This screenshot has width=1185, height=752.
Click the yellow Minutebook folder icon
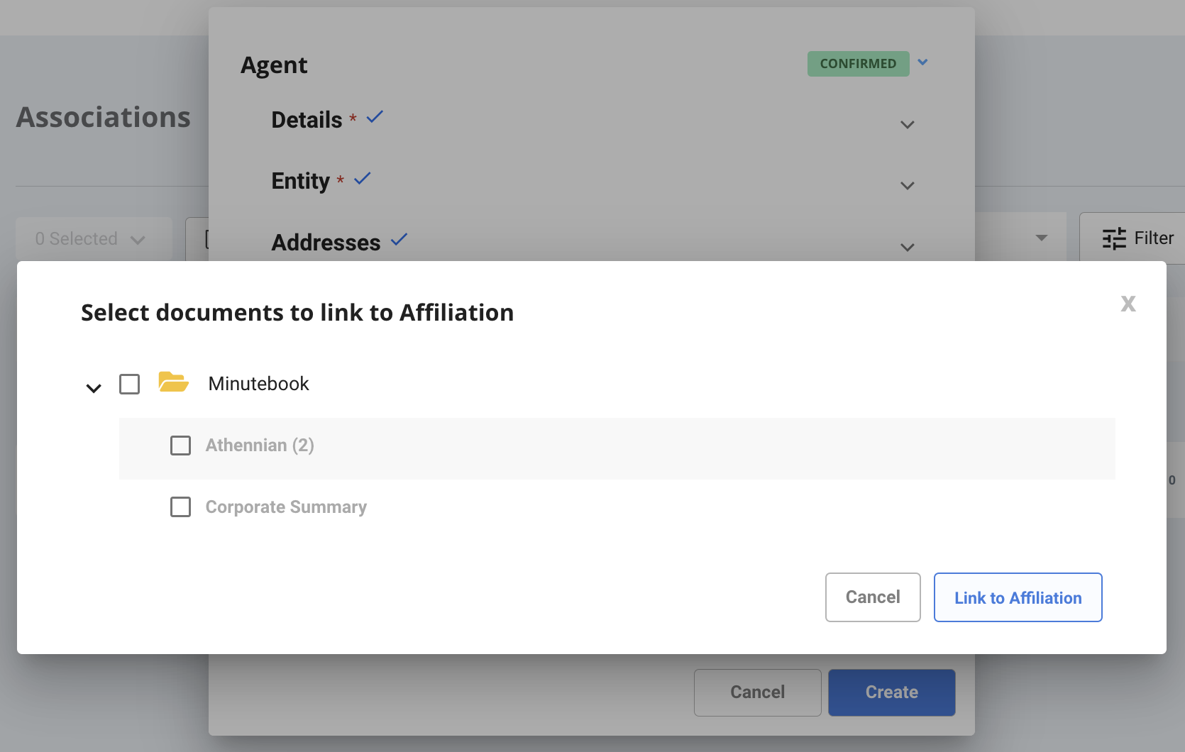pyautogui.click(x=173, y=383)
